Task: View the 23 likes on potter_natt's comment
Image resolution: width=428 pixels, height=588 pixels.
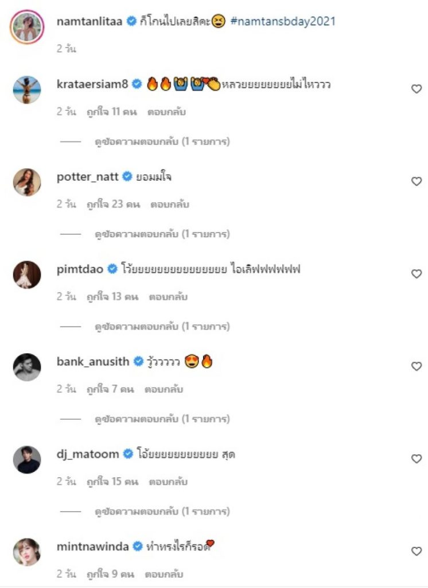Action: (x=112, y=204)
